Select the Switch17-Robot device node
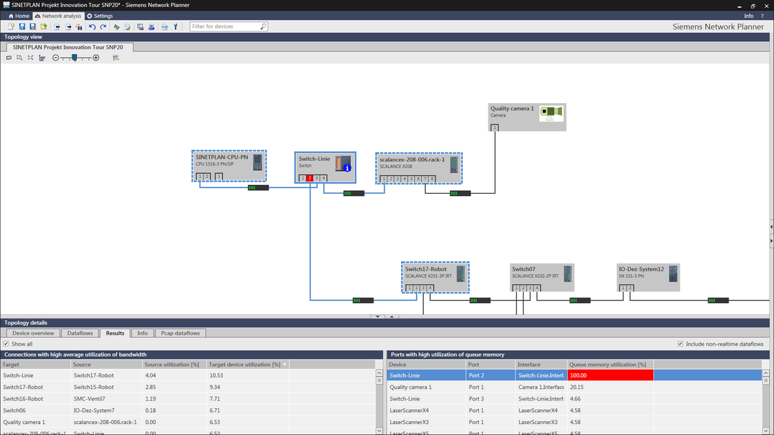 435,277
